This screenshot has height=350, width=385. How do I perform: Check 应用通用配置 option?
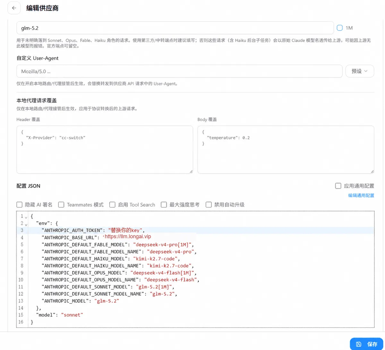(338, 186)
